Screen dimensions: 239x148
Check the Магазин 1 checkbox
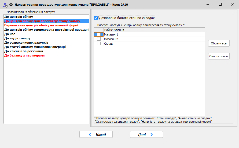[x=99, y=34]
